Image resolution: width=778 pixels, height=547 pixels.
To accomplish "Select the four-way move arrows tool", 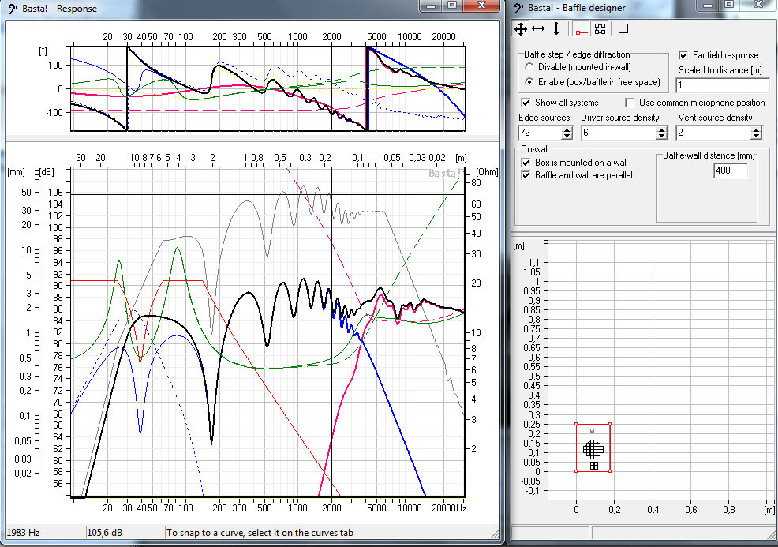I will [x=520, y=29].
